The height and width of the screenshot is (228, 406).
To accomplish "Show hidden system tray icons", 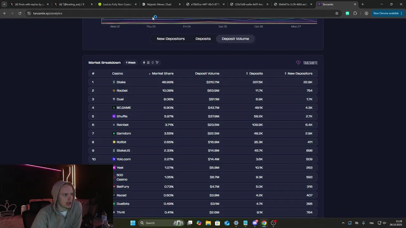I will point(343,223).
